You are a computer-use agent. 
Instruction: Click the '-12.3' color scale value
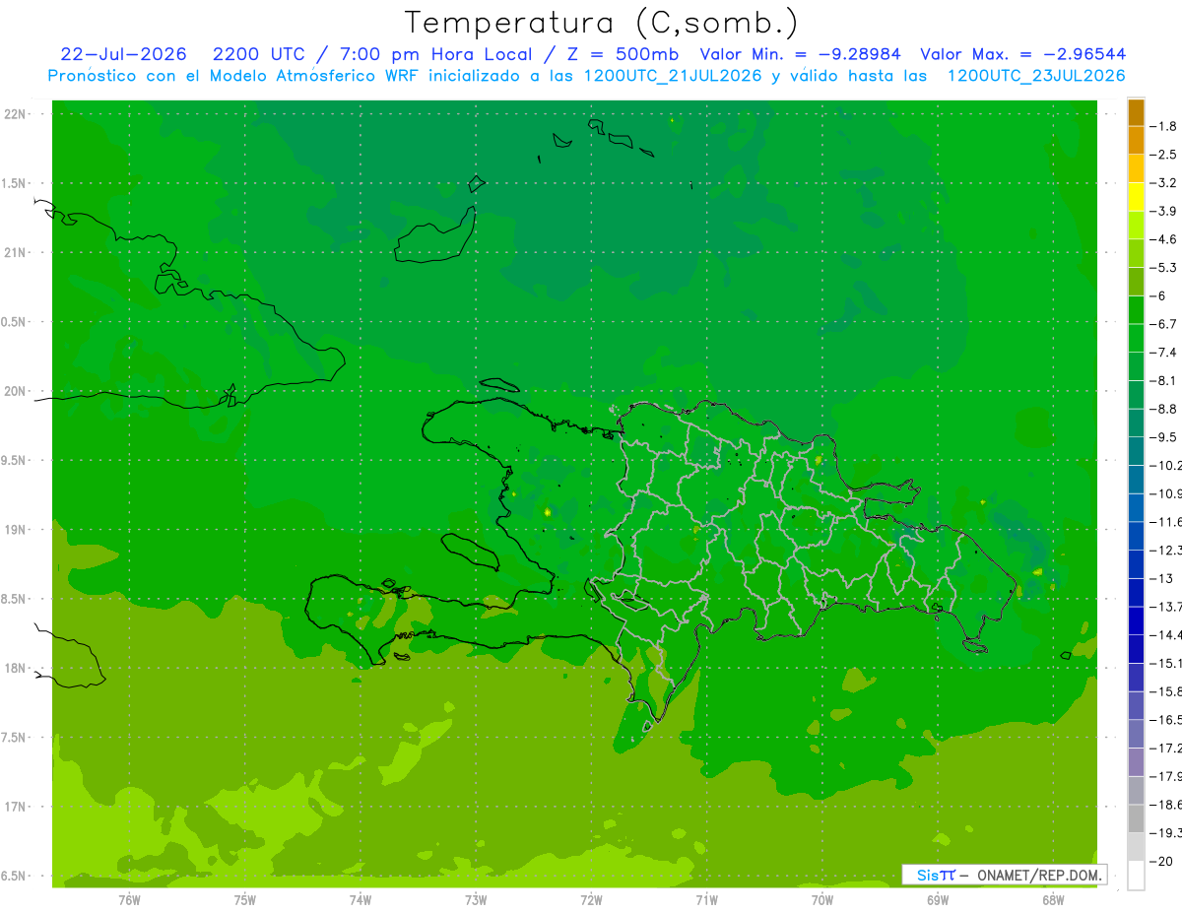[x=1165, y=550]
